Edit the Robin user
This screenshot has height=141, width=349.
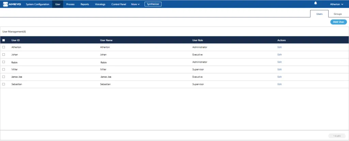click(x=279, y=62)
